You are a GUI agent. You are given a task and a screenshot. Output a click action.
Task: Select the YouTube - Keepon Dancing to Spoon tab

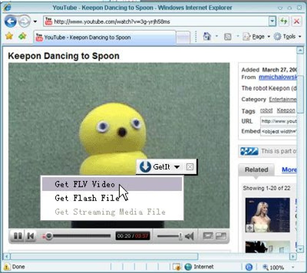105,37
